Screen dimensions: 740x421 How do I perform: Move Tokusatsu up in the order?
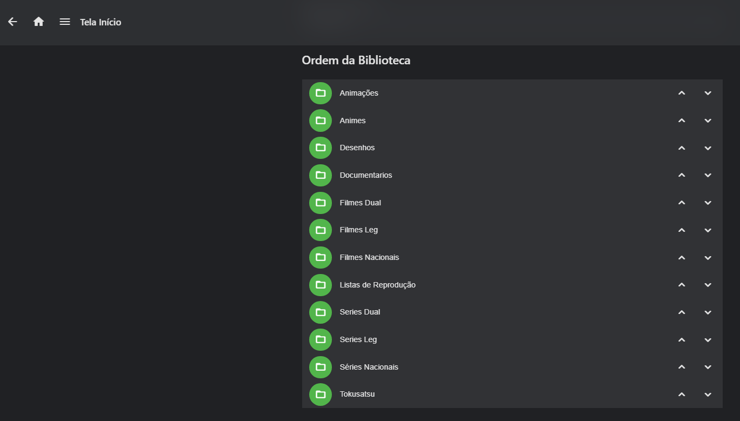pyautogui.click(x=682, y=395)
